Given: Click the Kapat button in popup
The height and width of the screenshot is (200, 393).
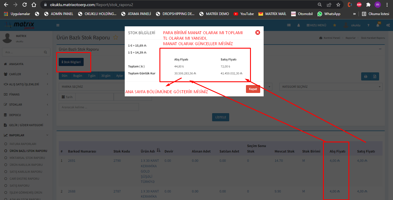Looking at the screenshot, I should 253,89.
